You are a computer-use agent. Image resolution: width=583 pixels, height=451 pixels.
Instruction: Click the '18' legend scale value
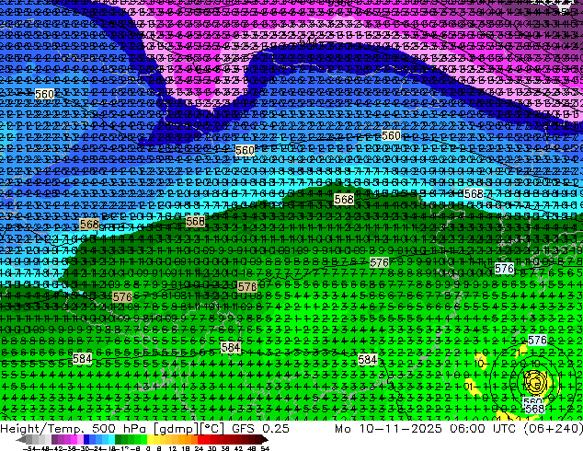click(x=185, y=448)
